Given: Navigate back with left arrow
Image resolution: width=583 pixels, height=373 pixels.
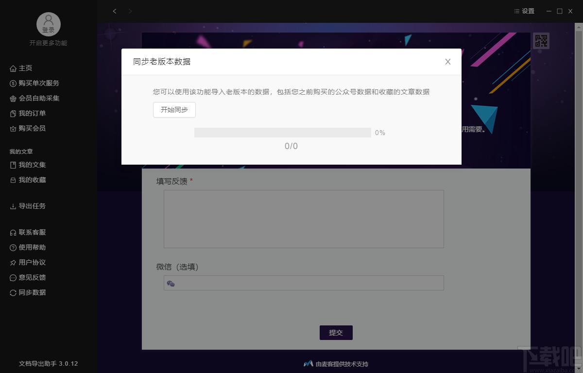Looking at the screenshot, I should click(115, 11).
